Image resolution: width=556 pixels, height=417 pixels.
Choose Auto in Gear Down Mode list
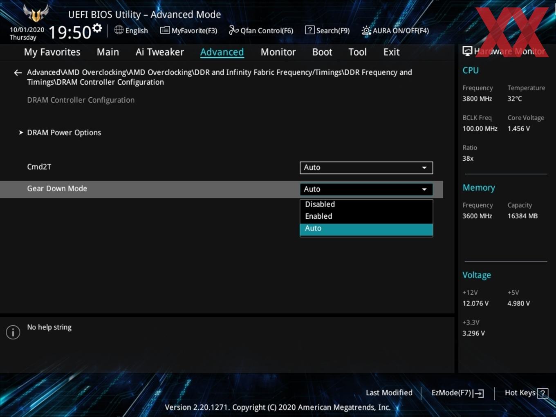pyautogui.click(x=366, y=229)
